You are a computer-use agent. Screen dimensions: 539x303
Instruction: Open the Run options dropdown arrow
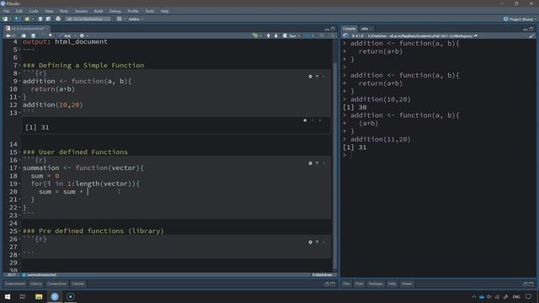pos(299,35)
